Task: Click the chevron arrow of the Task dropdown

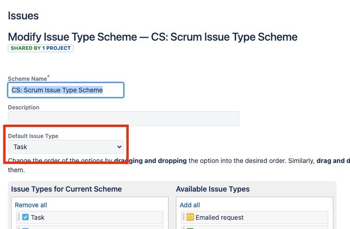Action: (119, 147)
